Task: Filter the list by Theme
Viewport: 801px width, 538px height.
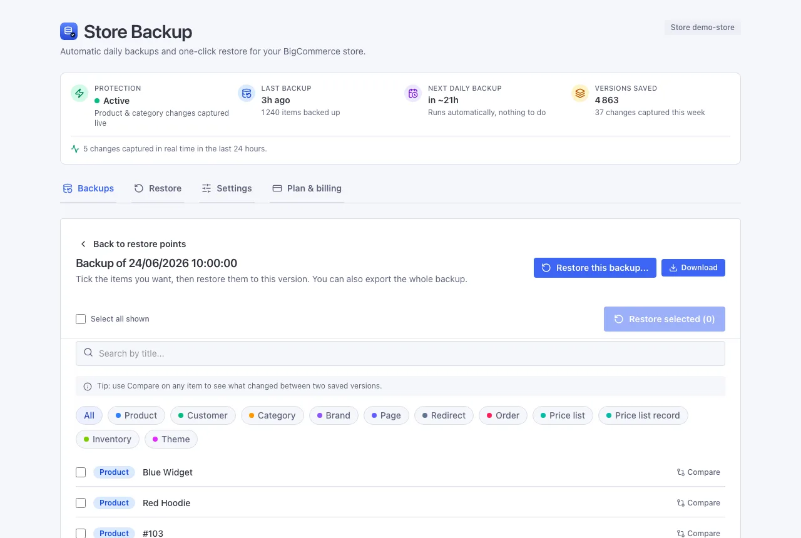Action: pyautogui.click(x=171, y=439)
